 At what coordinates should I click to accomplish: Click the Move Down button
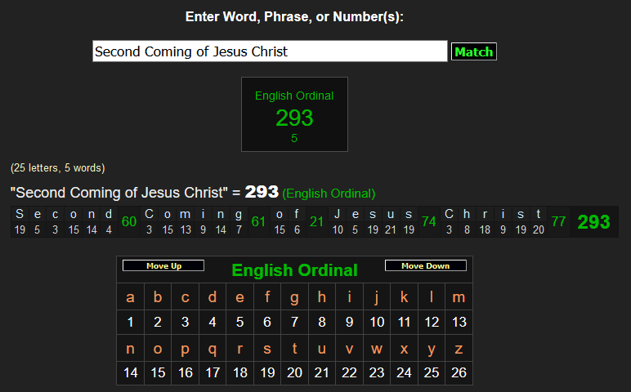(x=425, y=266)
